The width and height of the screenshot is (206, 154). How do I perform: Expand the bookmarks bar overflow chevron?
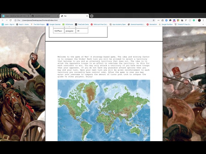(203, 24)
